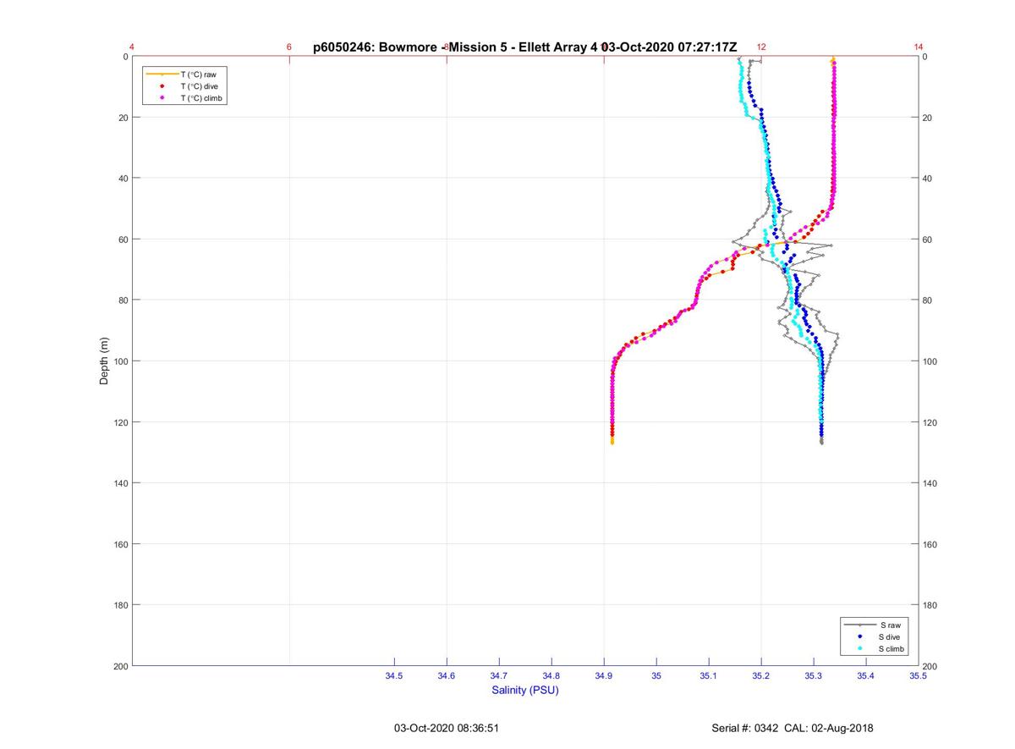Click depth tick 200 on the left axis
Image resolution: width=1015 pixels, height=749 pixels.
click(120, 666)
